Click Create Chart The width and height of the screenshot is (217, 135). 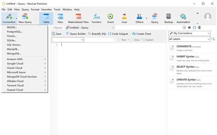(x=142, y=34)
